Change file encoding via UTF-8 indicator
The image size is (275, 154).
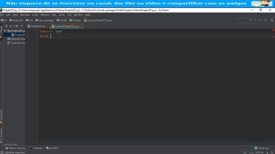[x=260, y=153]
